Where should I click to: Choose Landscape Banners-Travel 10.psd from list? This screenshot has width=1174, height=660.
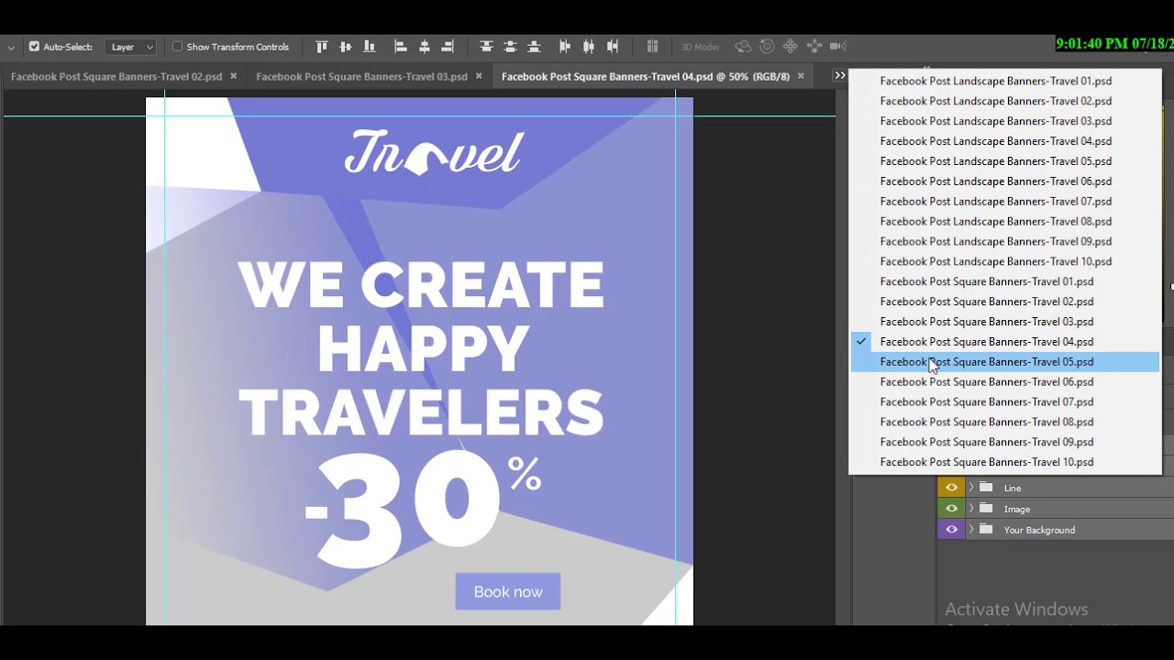(x=1005, y=261)
